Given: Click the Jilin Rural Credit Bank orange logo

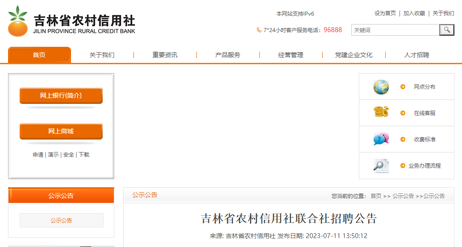Looking at the screenshot, I should point(18,21).
